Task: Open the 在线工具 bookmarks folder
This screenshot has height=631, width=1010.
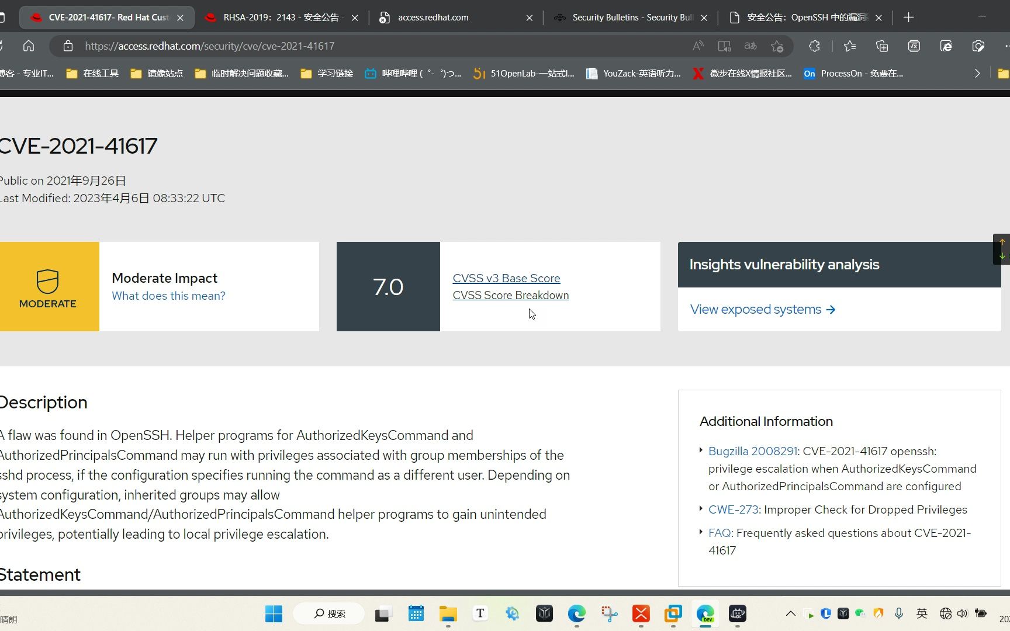Action: click(92, 74)
